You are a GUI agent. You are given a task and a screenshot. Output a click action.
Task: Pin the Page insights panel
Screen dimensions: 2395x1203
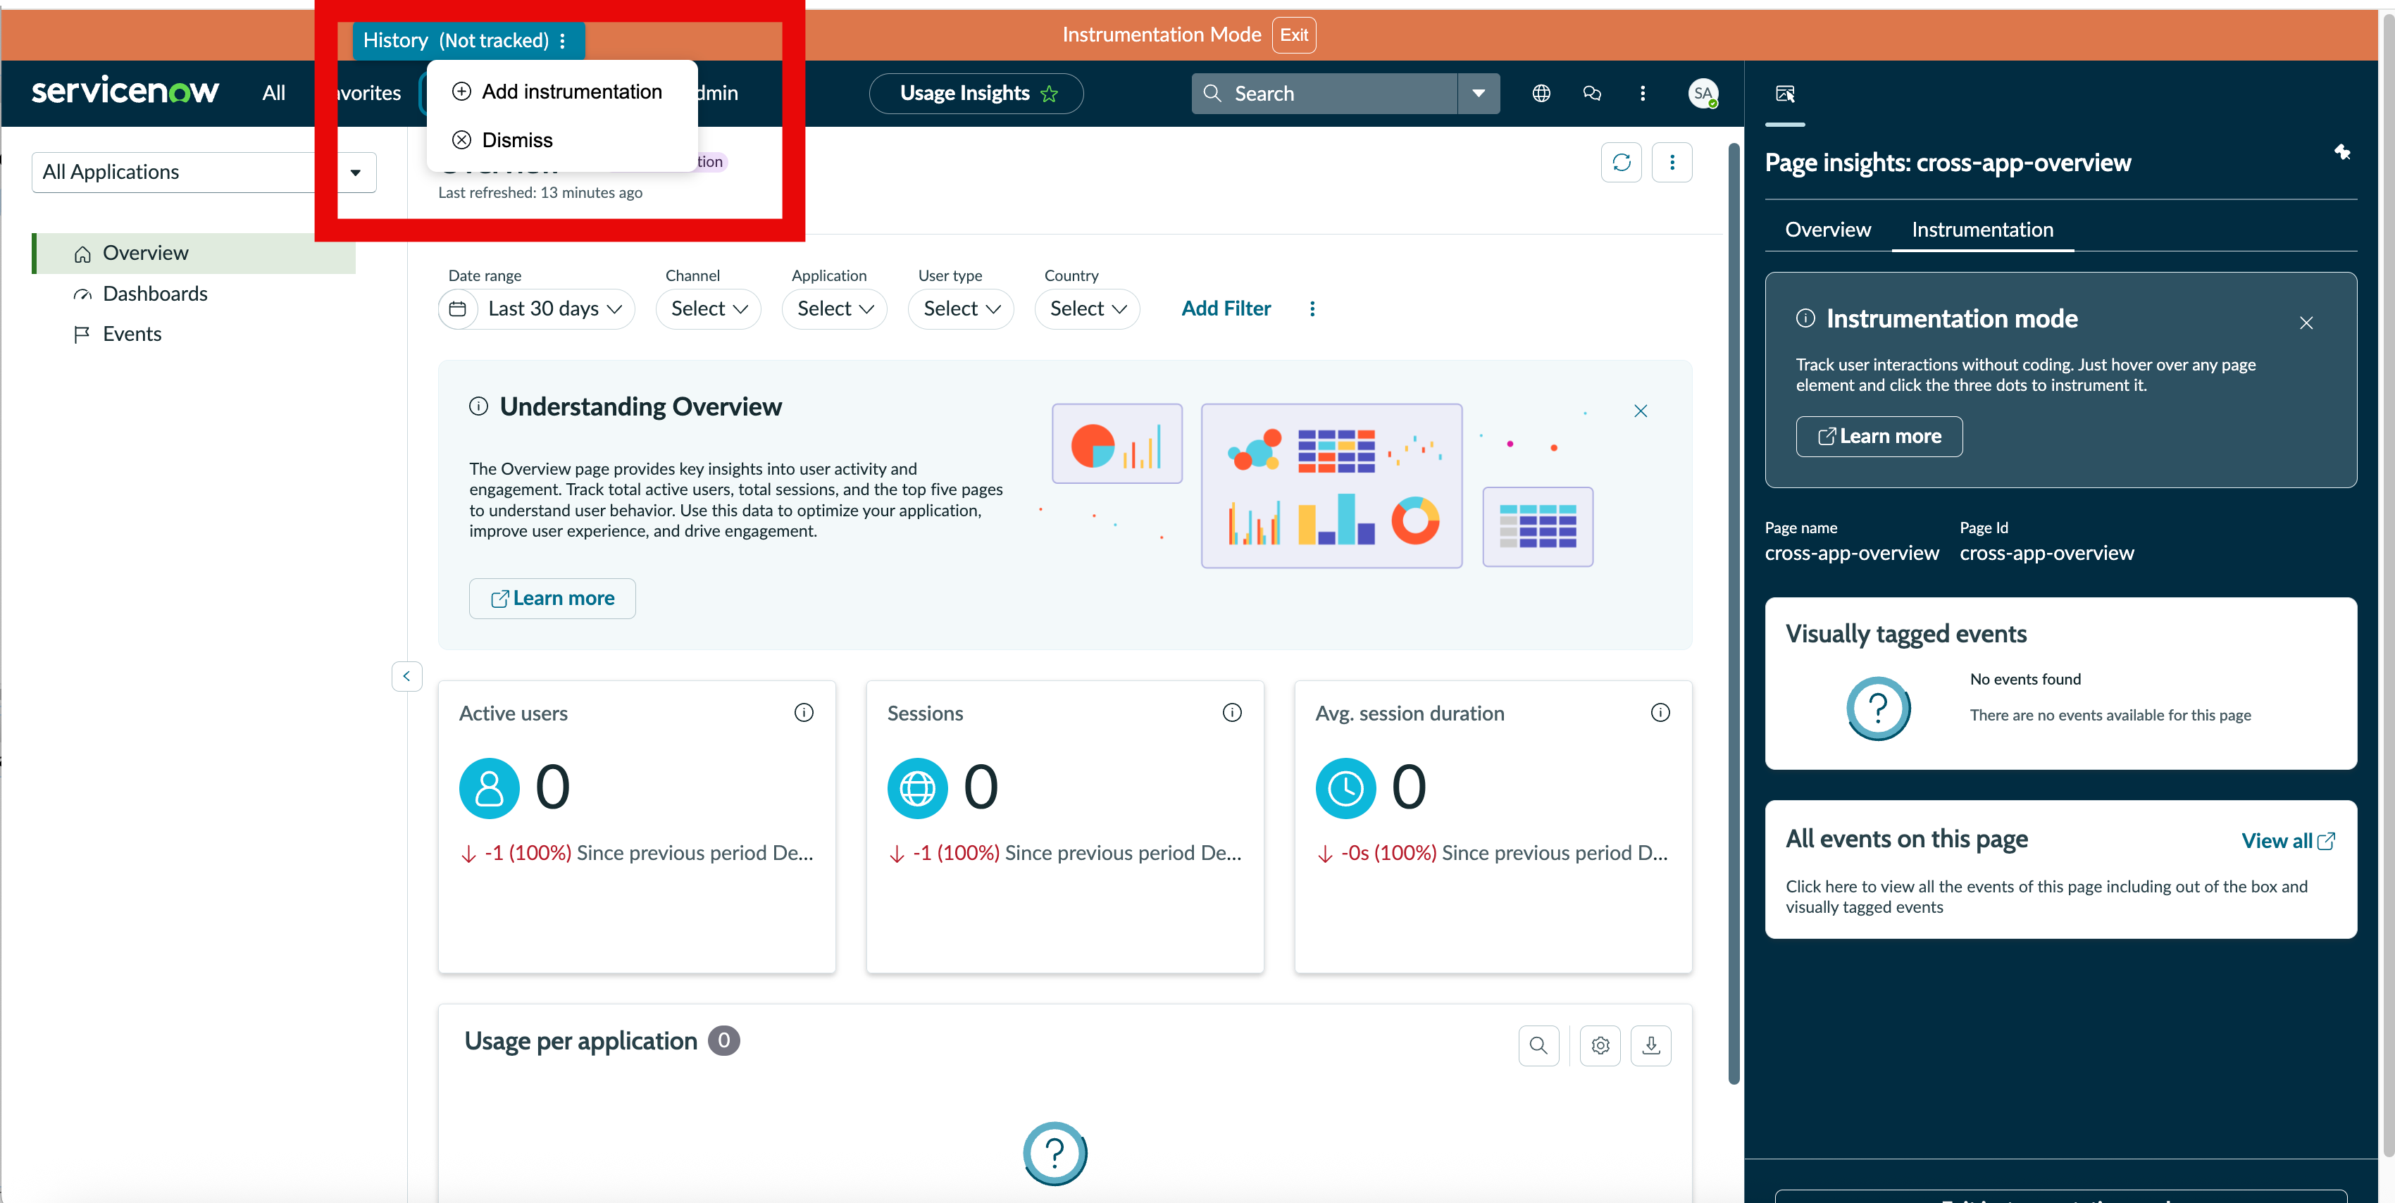(x=2342, y=152)
